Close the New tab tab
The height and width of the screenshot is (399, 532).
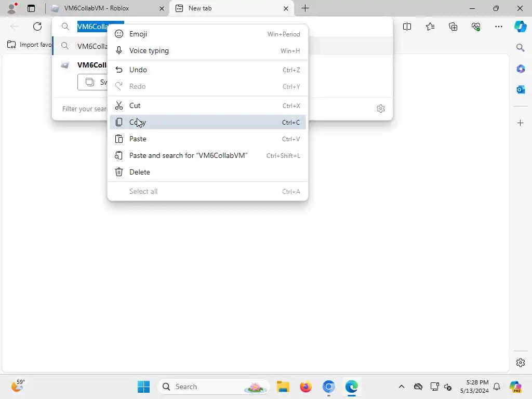coord(286,8)
